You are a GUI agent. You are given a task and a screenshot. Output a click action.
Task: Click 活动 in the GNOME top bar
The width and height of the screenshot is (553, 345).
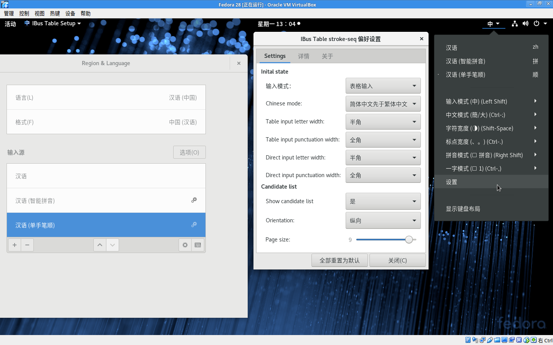pos(10,24)
